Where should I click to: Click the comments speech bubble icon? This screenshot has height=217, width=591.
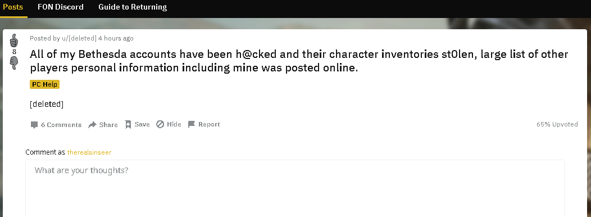(34, 125)
